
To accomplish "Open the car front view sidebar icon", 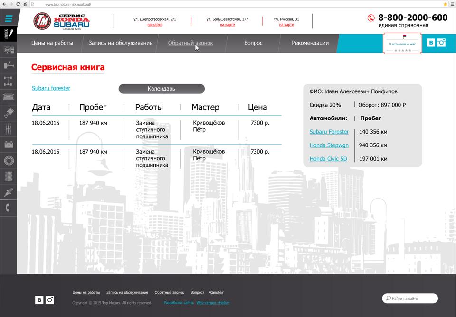I will click(x=9, y=97).
